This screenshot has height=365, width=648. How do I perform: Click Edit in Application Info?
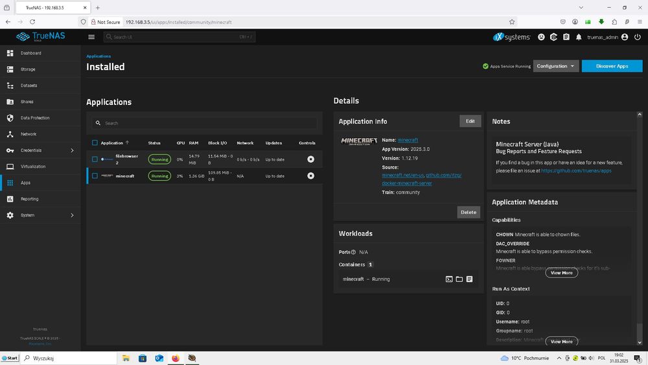(470, 121)
